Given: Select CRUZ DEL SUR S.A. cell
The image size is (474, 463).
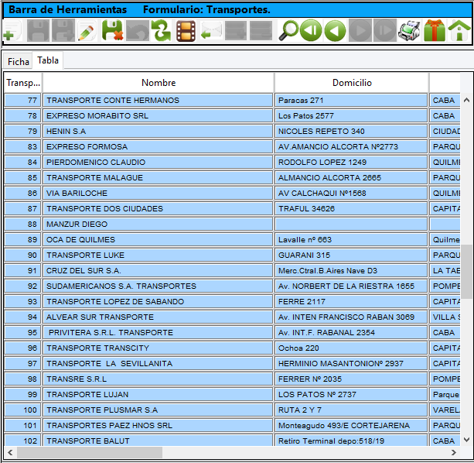Looking at the screenshot, I should coord(158,270).
